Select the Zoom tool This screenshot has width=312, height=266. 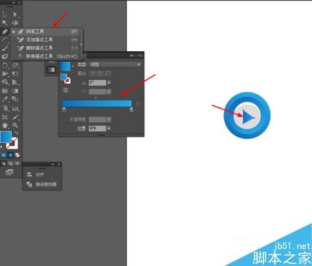15,126
